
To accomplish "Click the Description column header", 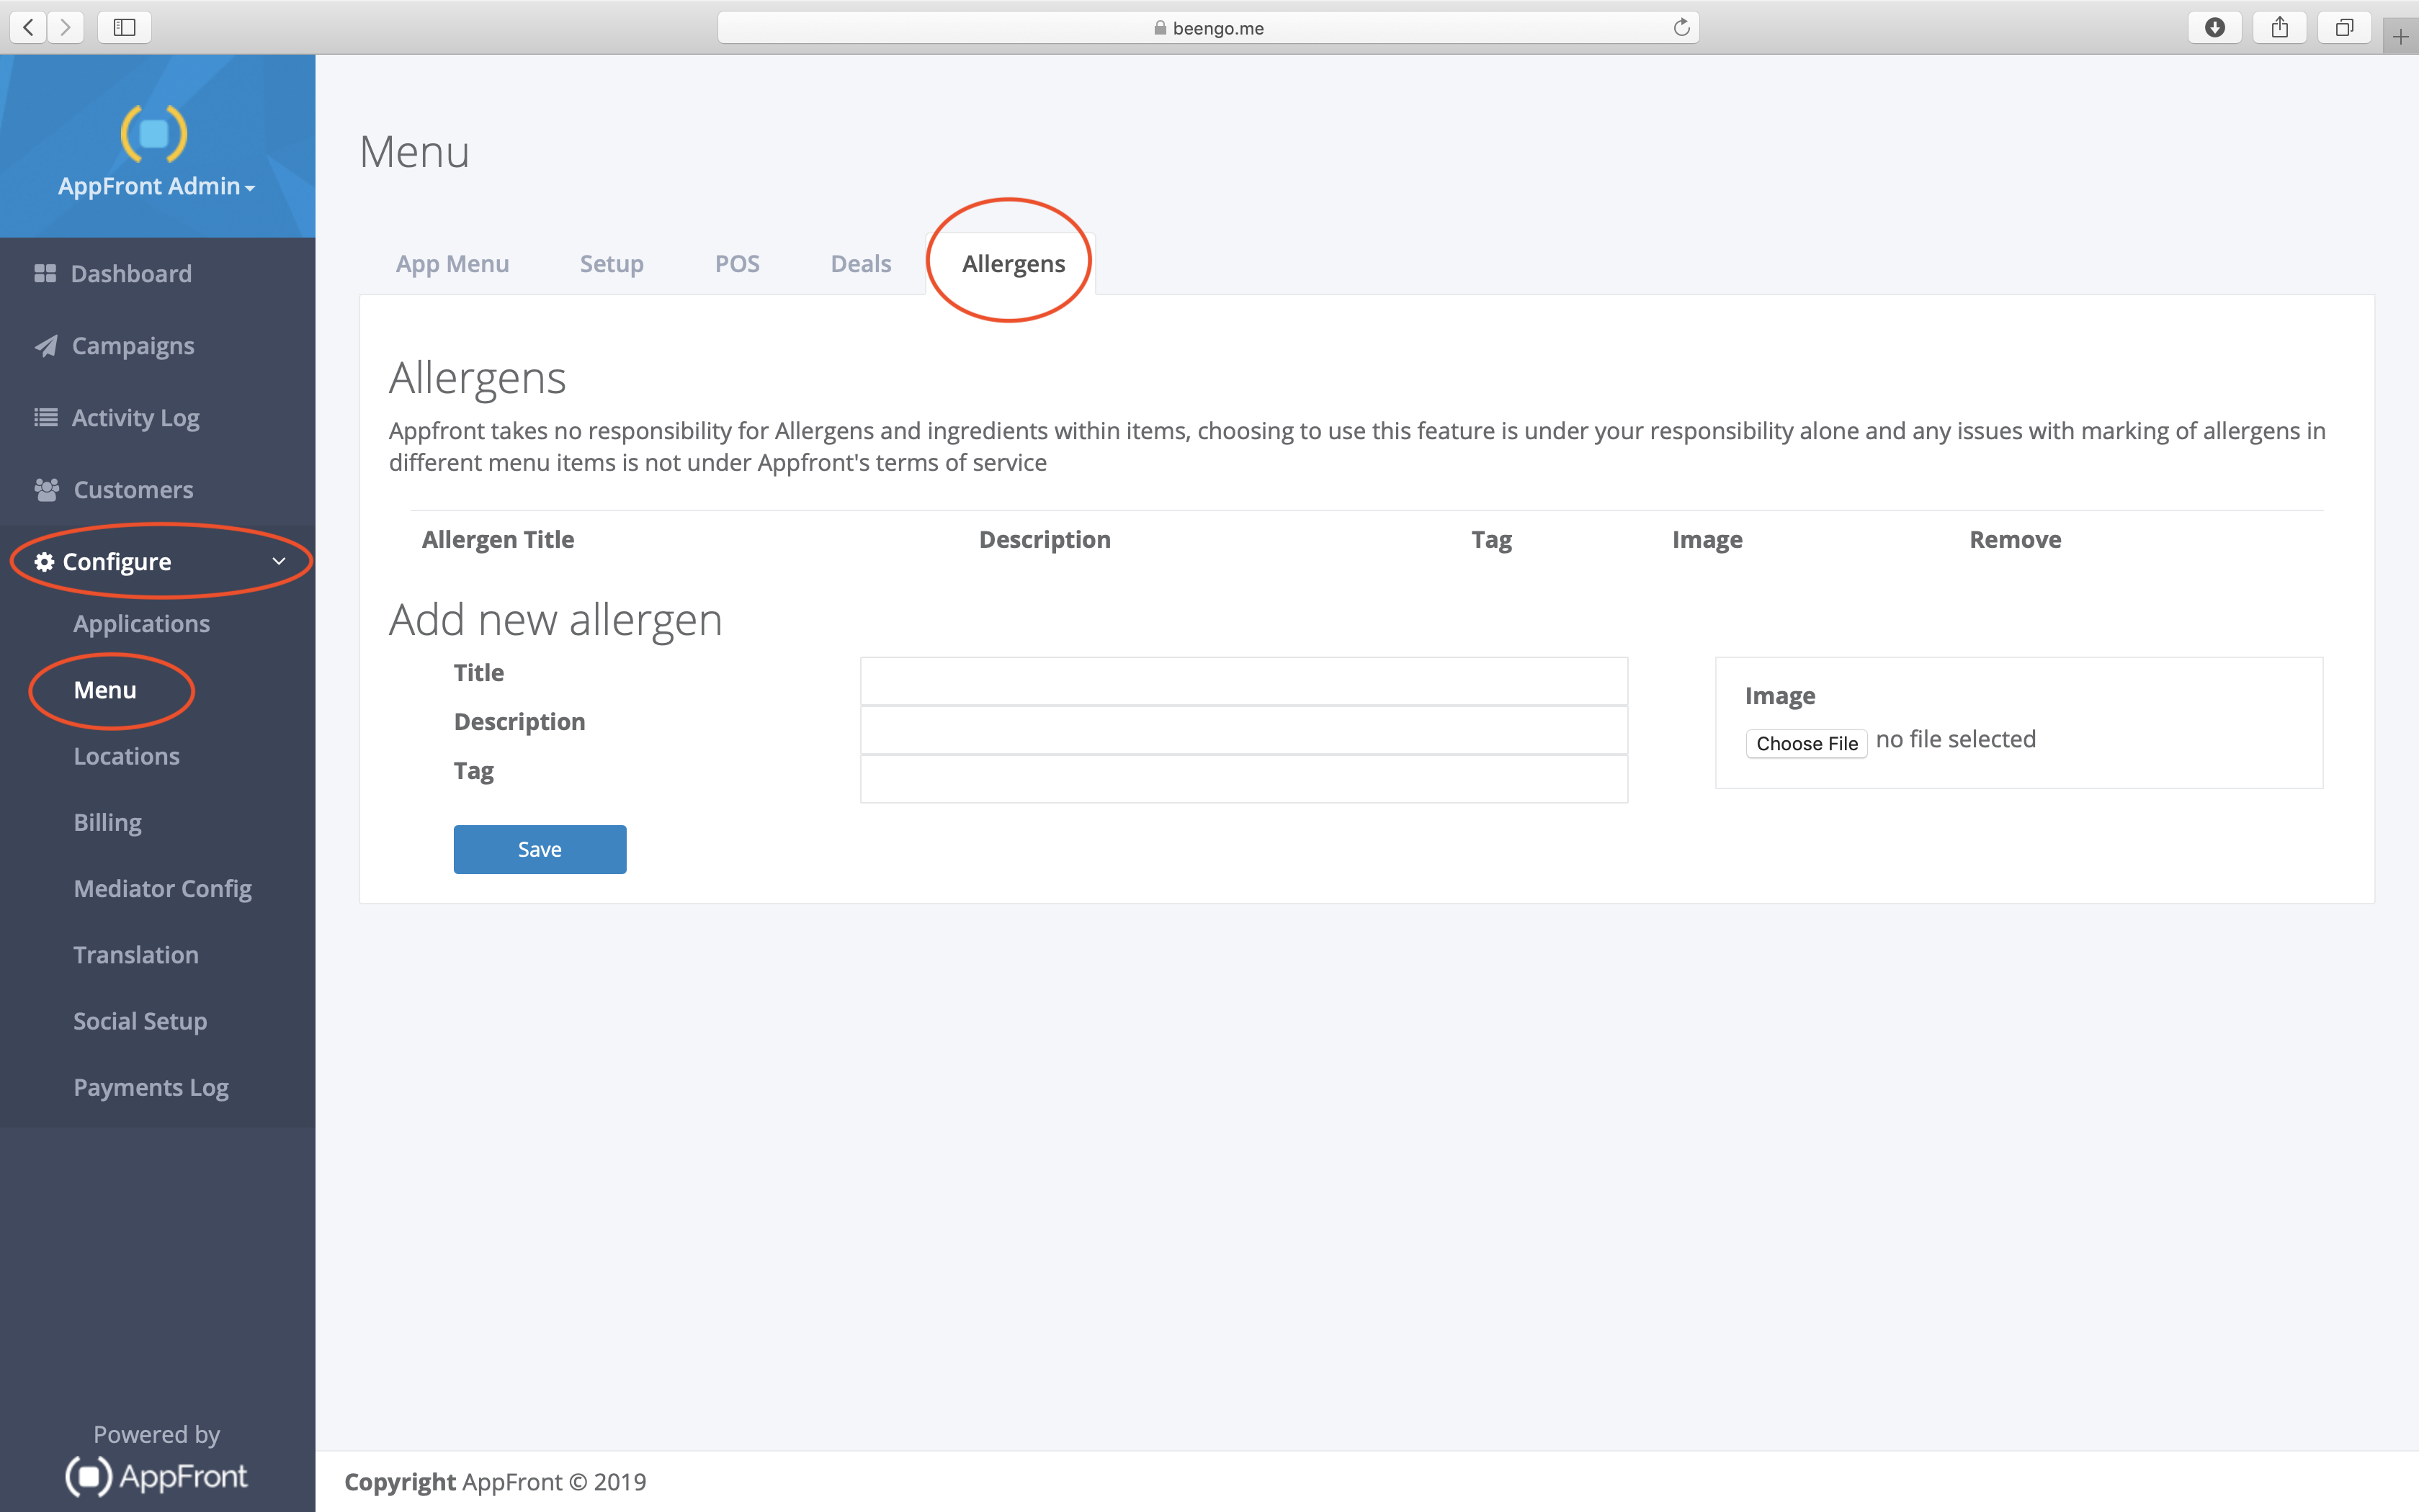I will click(x=1045, y=540).
